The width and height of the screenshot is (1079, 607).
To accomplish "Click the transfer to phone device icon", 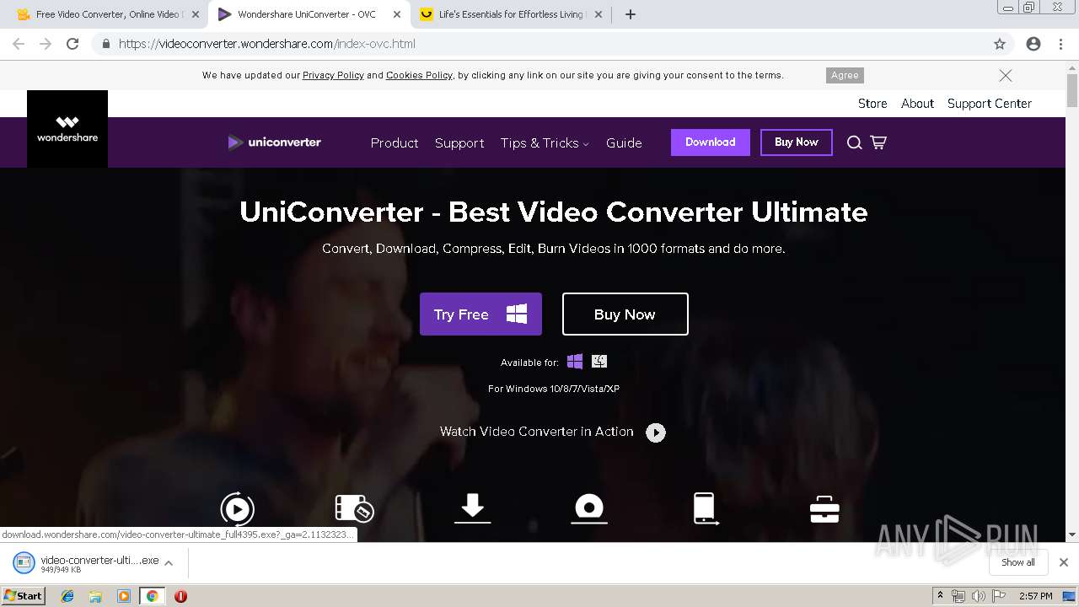I will (x=705, y=508).
